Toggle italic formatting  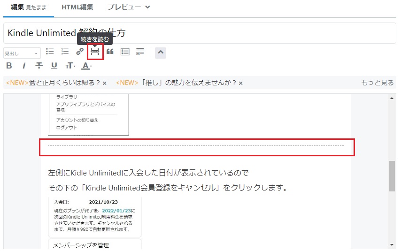coord(24,66)
